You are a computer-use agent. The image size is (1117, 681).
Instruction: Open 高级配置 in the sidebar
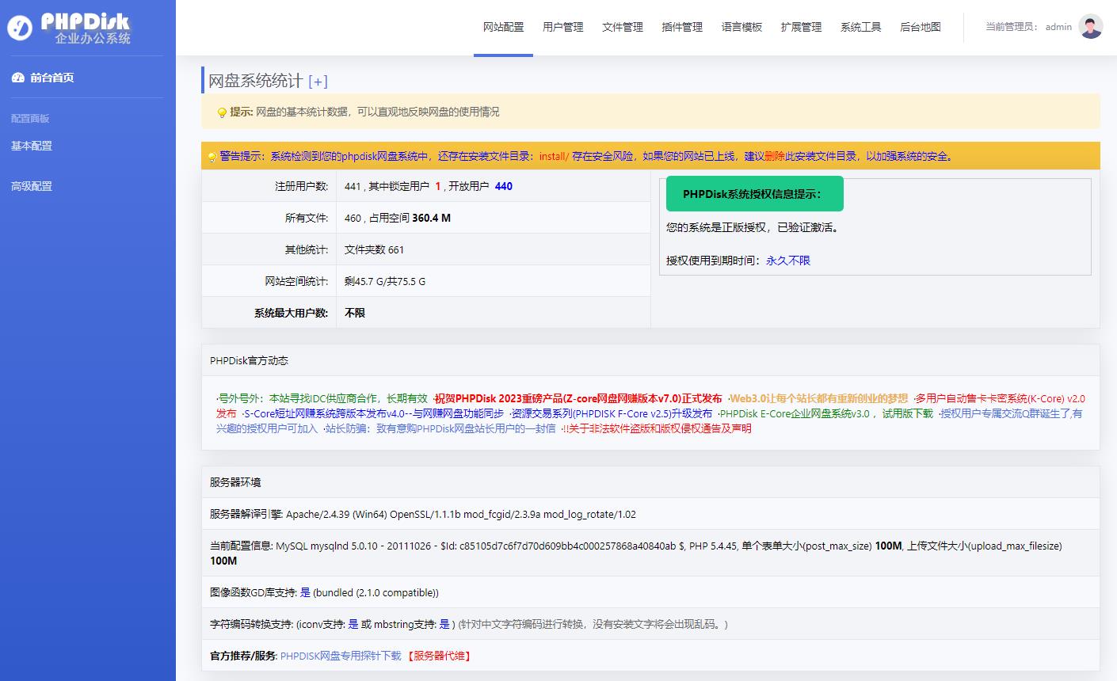32,186
